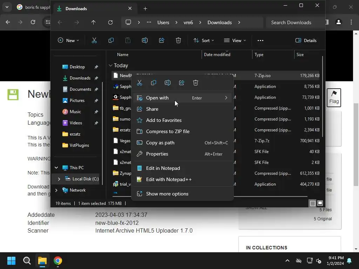Collapse This PC tree node

pyautogui.click(x=56, y=168)
